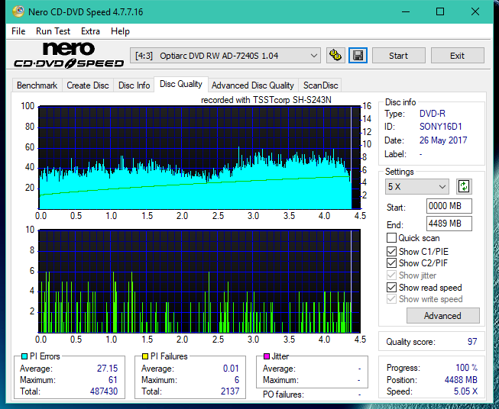The image size is (499, 409).
Task: Click PI Errors maximum value 61
Action: [x=113, y=380]
